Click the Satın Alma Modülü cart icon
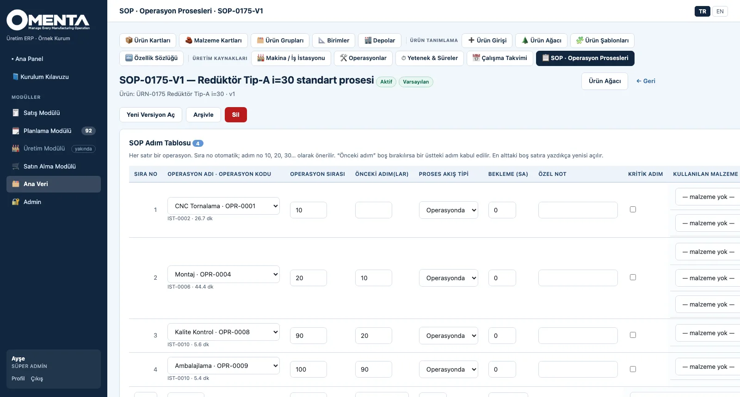The height and width of the screenshot is (397, 740). (16, 167)
